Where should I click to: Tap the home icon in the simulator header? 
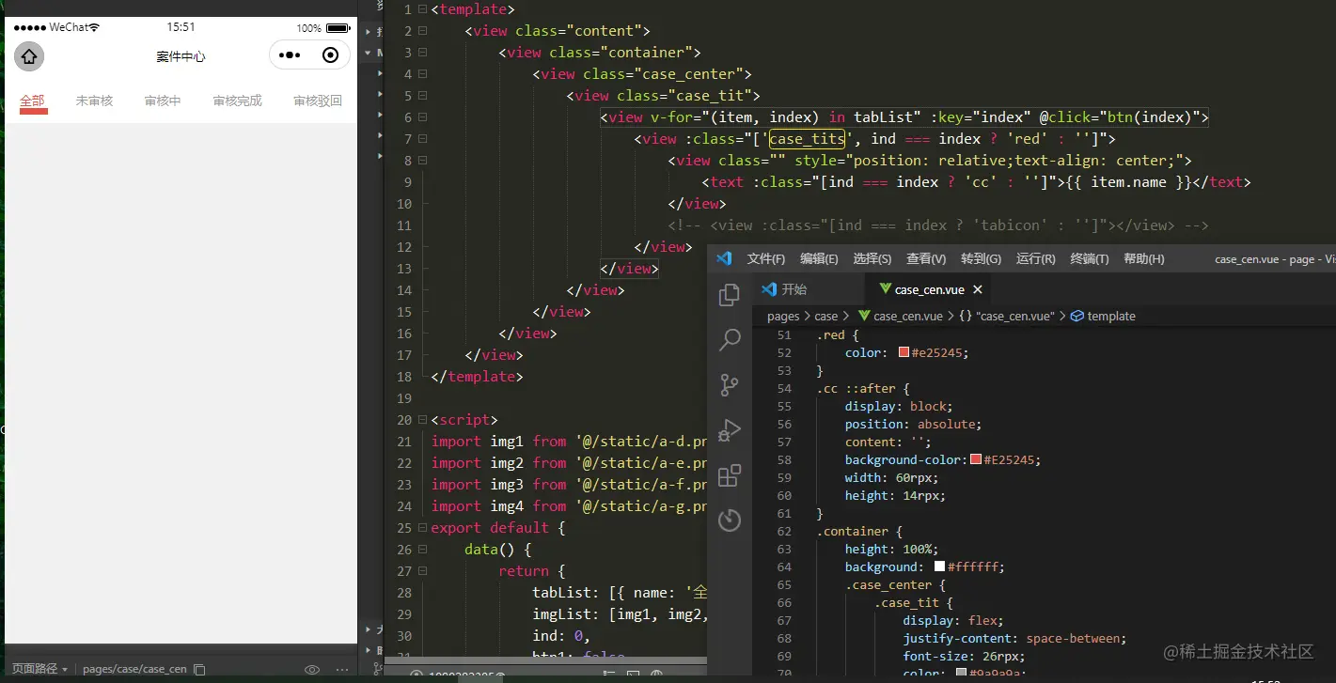click(29, 56)
